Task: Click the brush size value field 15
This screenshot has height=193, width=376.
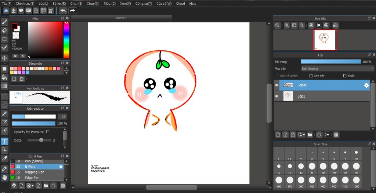Action: (x=63, y=117)
